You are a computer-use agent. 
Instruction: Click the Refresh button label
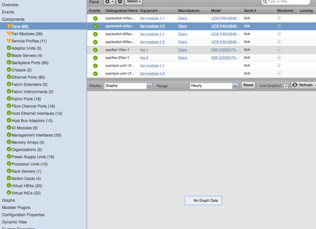click(306, 85)
